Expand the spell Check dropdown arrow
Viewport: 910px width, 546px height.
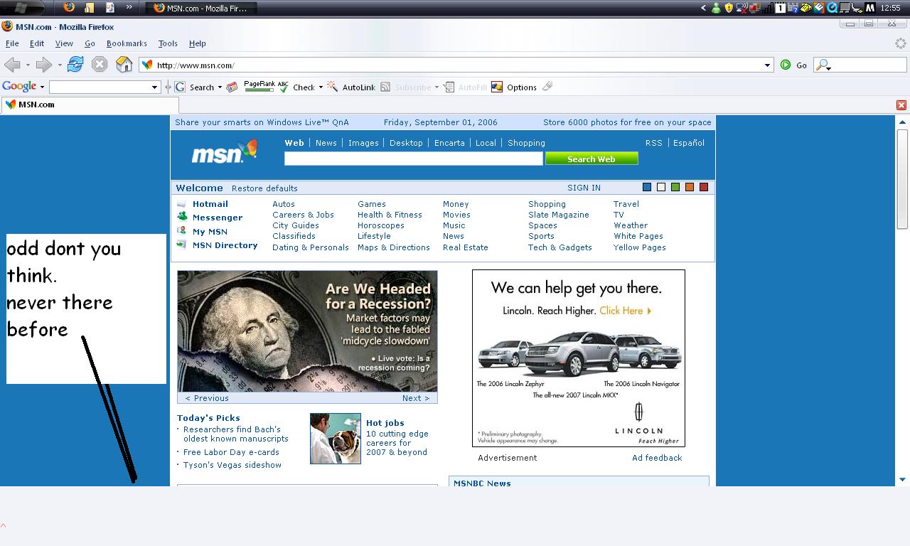pyautogui.click(x=321, y=87)
